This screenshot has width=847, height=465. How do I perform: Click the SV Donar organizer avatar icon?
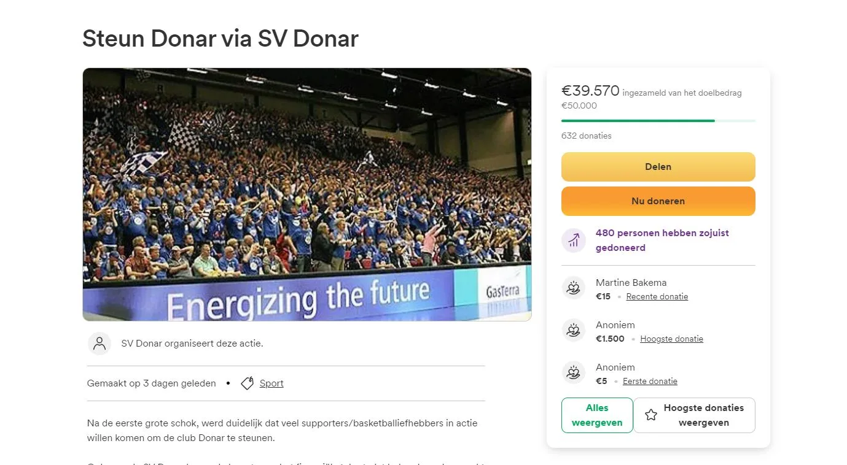coord(100,344)
